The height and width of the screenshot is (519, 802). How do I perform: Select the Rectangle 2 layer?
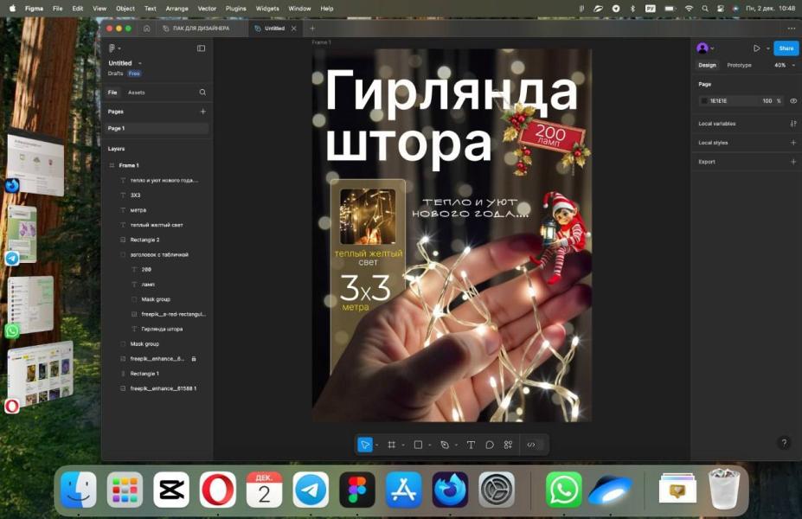[x=144, y=240]
